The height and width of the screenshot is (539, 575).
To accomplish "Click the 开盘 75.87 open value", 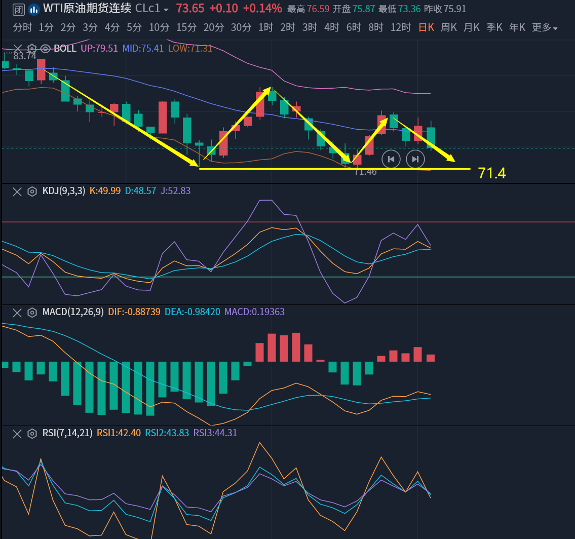I will point(354,9).
